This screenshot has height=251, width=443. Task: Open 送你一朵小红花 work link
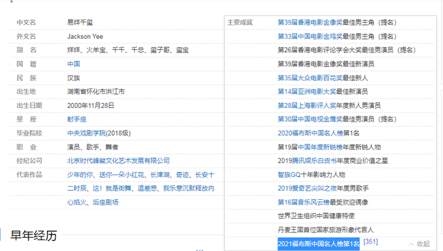coord(122,175)
